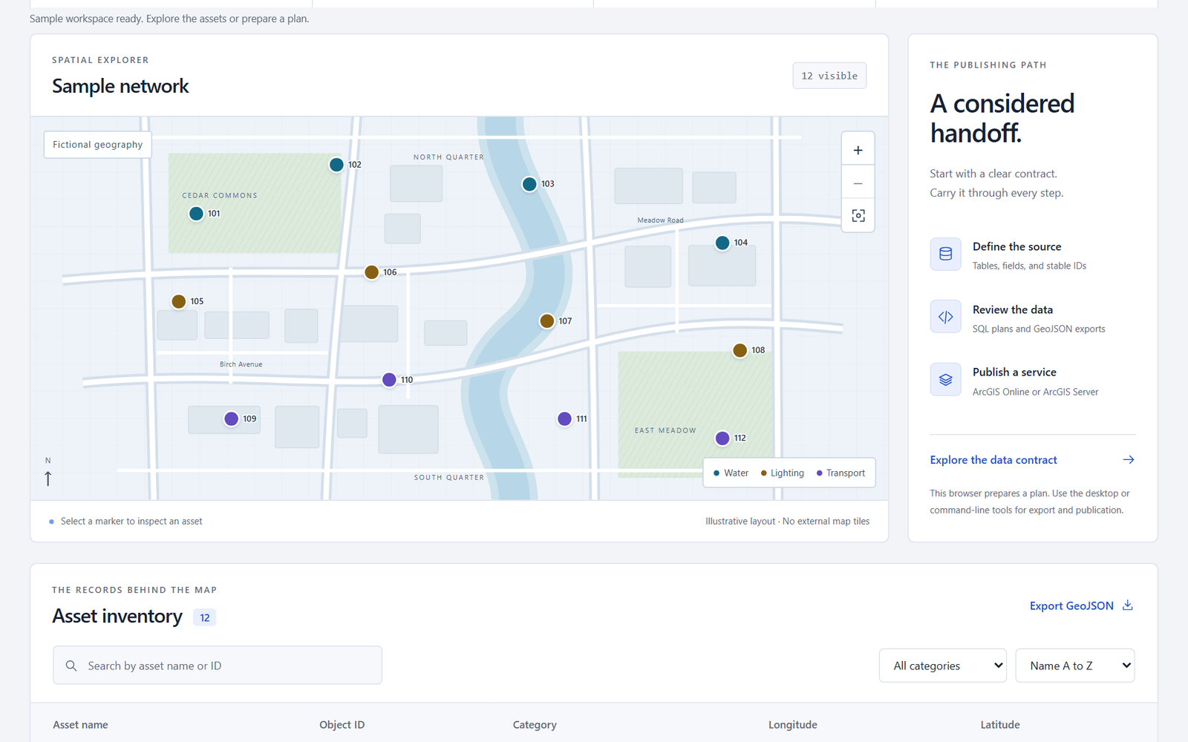The height and width of the screenshot is (742, 1188).
Task: Select water marker 103 on map
Action: tap(529, 184)
